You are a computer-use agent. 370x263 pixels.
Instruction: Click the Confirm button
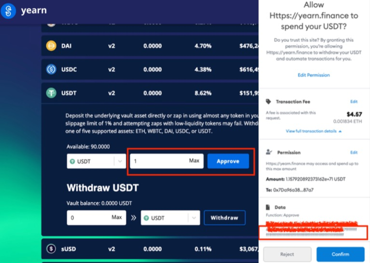(341, 254)
